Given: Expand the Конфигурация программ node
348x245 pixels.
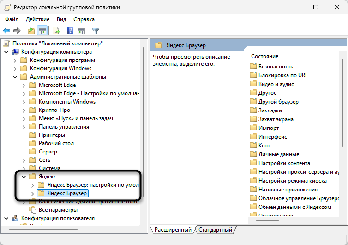Looking at the screenshot, I should [15, 61].
